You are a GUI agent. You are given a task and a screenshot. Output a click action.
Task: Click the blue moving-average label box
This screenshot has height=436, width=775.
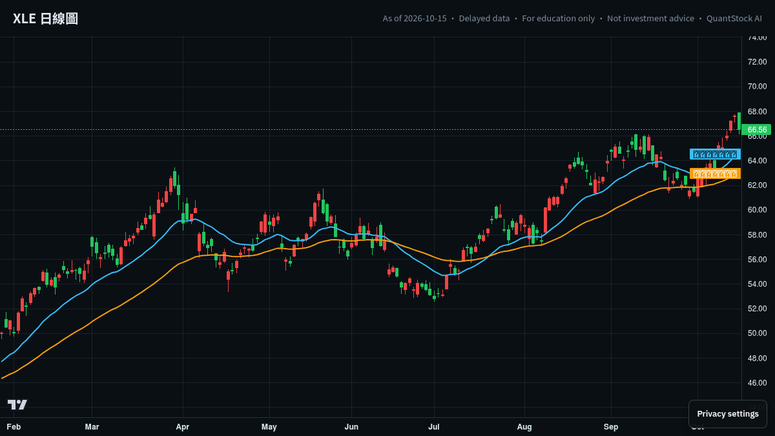[x=715, y=154]
